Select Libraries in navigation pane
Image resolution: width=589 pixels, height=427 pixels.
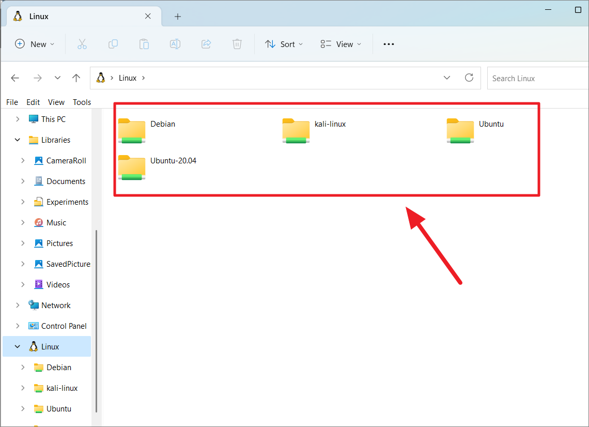tap(56, 140)
